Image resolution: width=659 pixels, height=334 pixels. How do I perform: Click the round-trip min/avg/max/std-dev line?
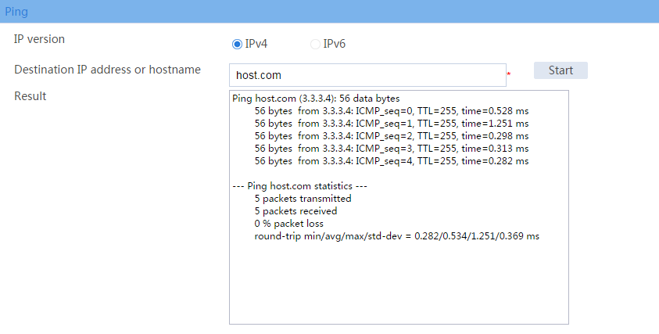(397, 236)
